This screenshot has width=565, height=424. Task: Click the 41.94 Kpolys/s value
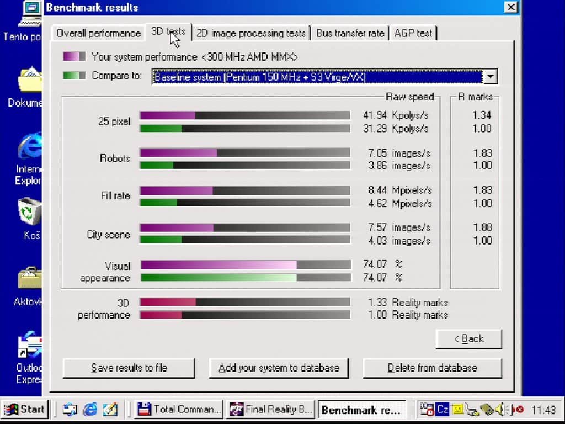(396, 115)
